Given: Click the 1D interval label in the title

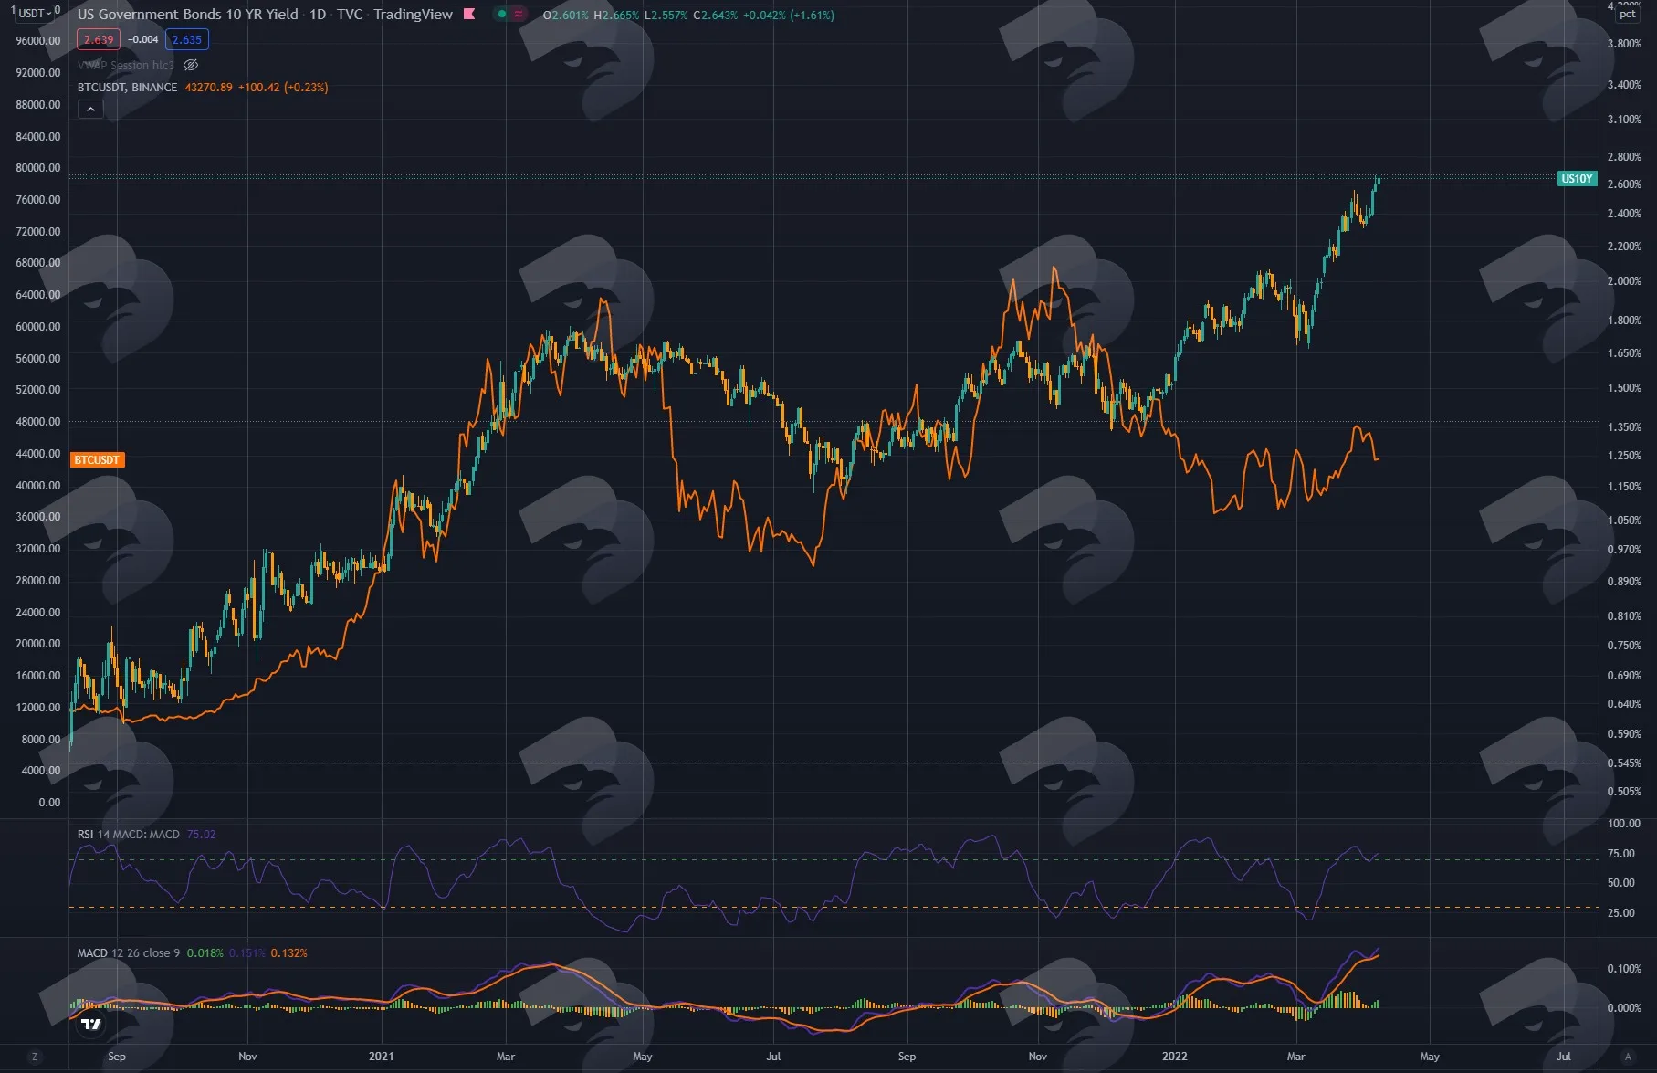Looking at the screenshot, I should (318, 15).
